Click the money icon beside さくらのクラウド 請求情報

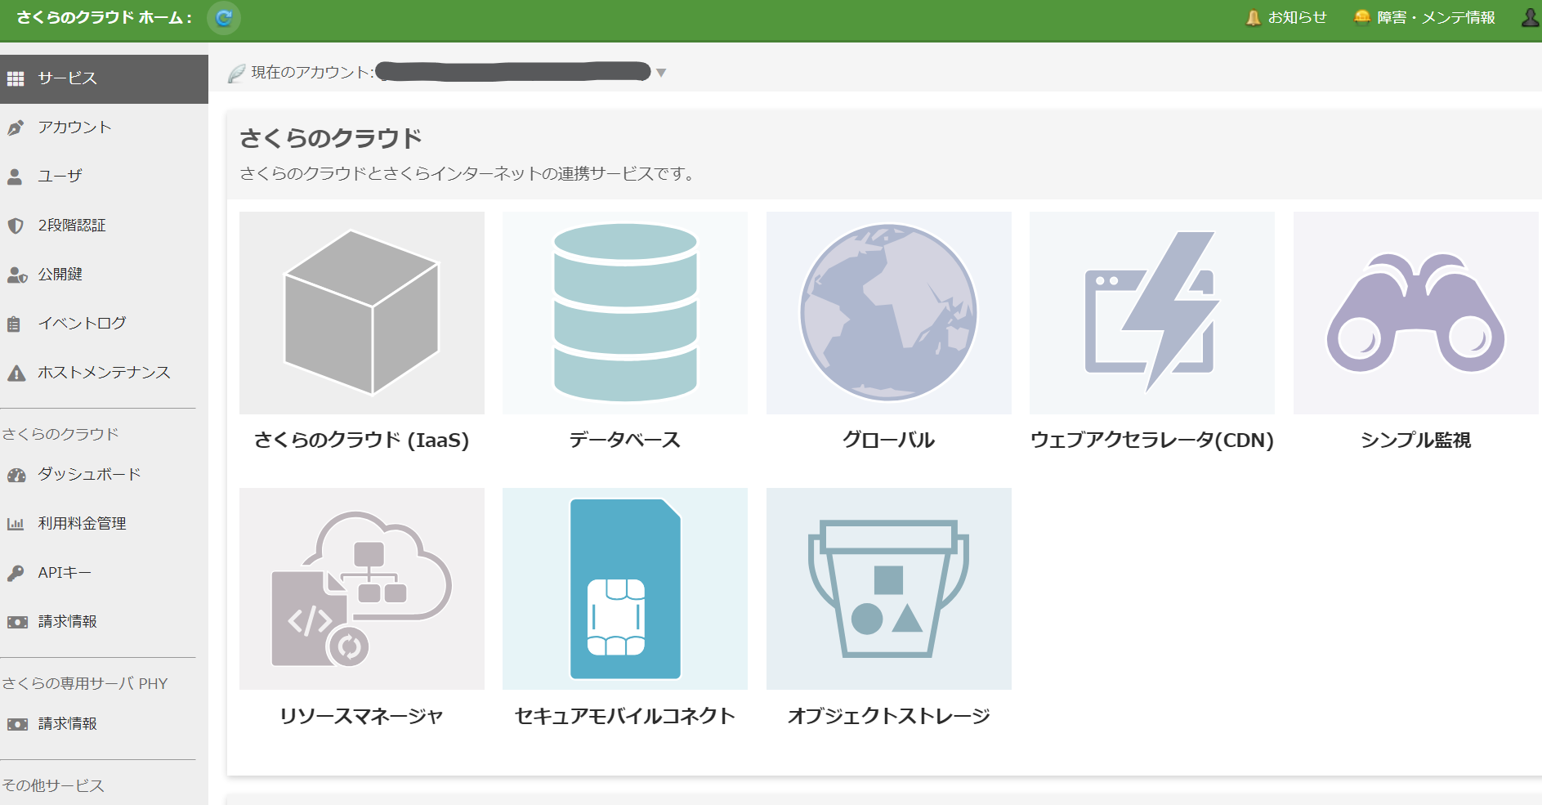(x=17, y=622)
